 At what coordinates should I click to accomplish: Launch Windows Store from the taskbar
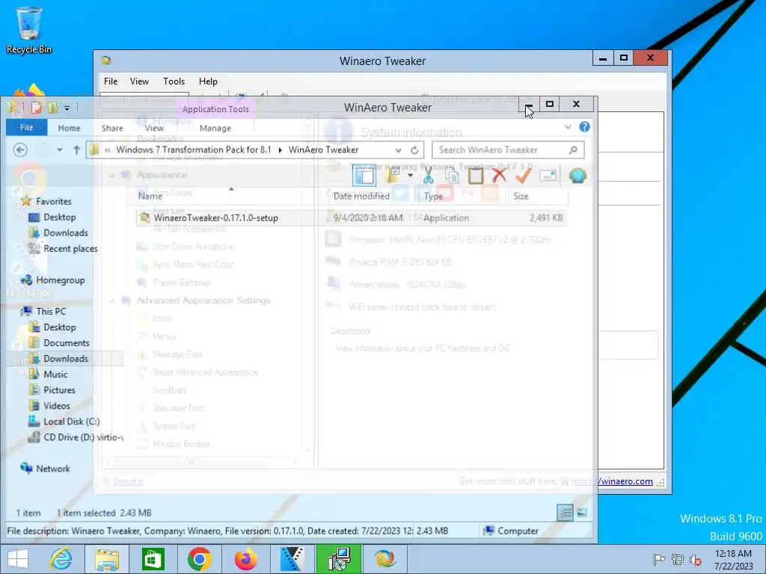point(153,559)
